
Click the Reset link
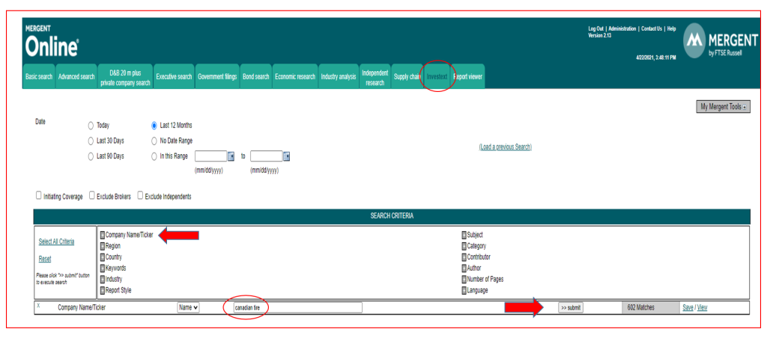(x=44, y=259)
